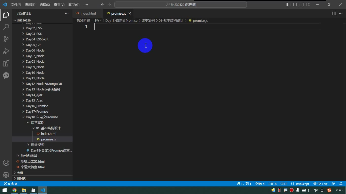The height and width of the screenshot is (194, 346).
Task: Click the split editor right icon
Action: click(x=334, y=13)
